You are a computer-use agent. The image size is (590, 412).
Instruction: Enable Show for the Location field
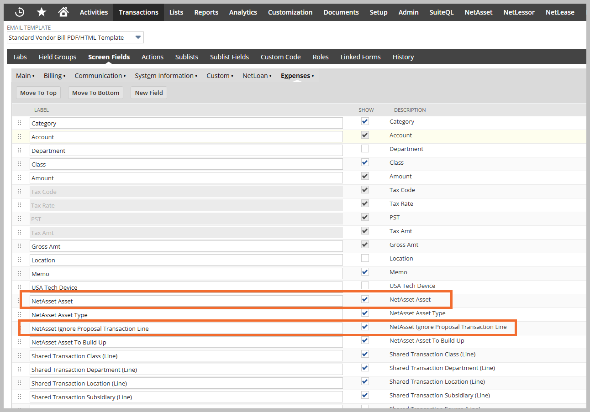point(365,258)
